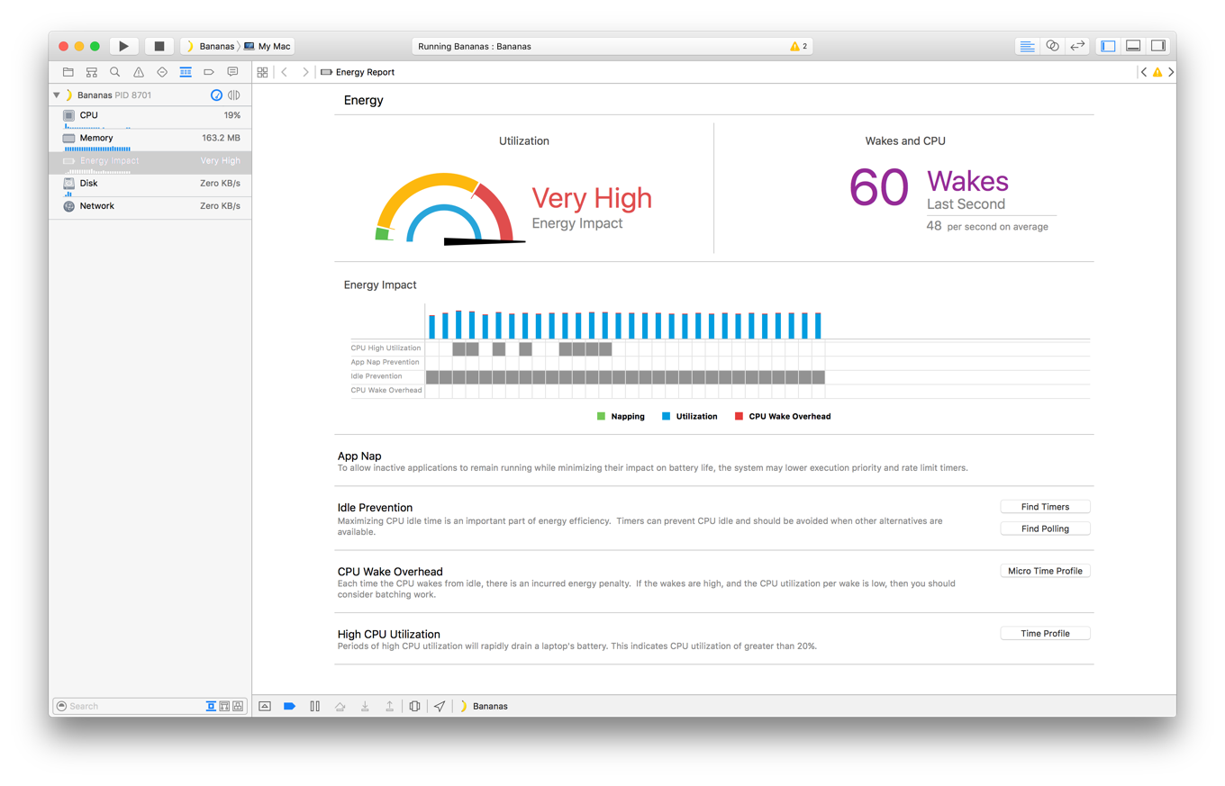Collapse the Bananas PID 8701 process entry
This screenshot has width=1225, height=786.
coord(57,95)
